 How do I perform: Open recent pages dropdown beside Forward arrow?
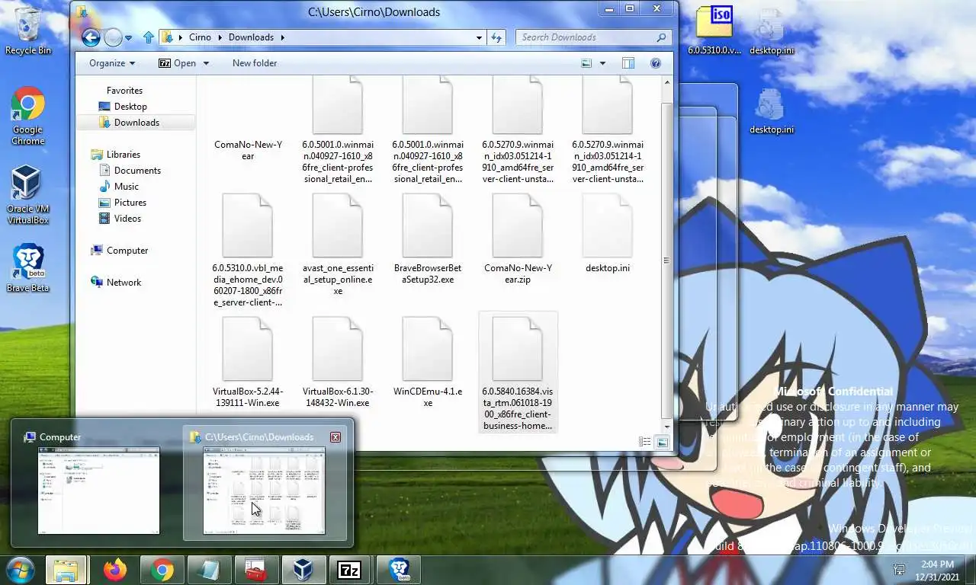(x=128, y=37)
